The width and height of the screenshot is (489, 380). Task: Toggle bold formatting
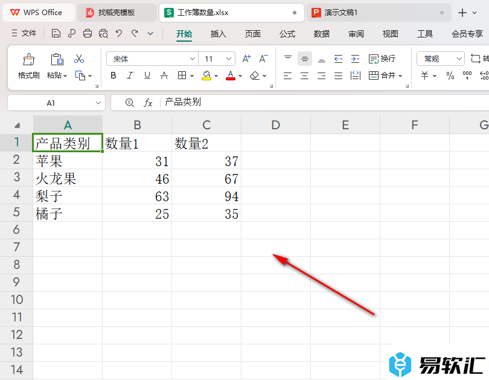point(113,76)
